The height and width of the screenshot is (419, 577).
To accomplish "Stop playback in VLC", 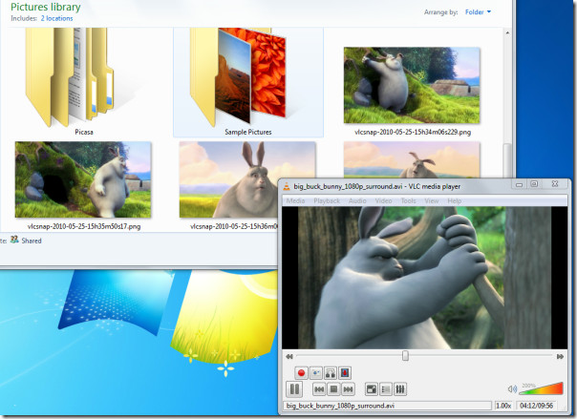I will [x=333, y=389].
